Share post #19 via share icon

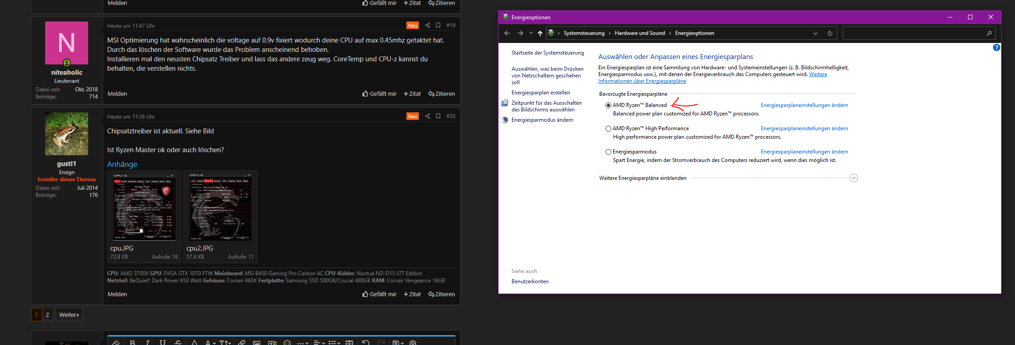point(427,26)
